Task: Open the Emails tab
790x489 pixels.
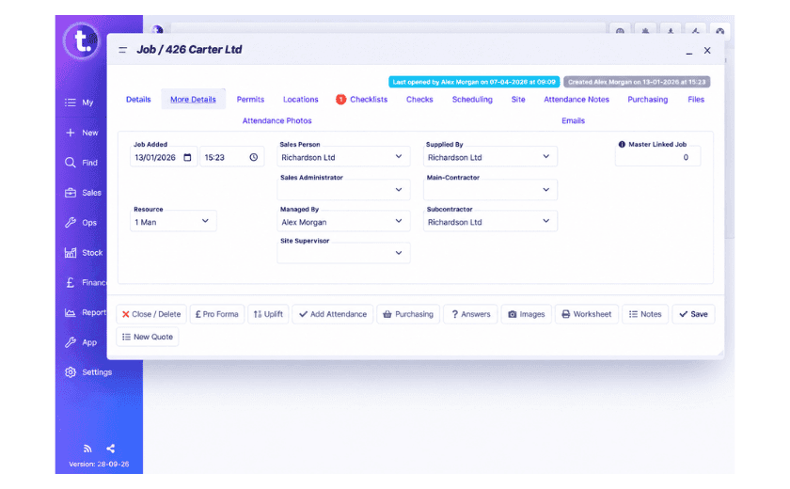Action: tap(574, 121)
